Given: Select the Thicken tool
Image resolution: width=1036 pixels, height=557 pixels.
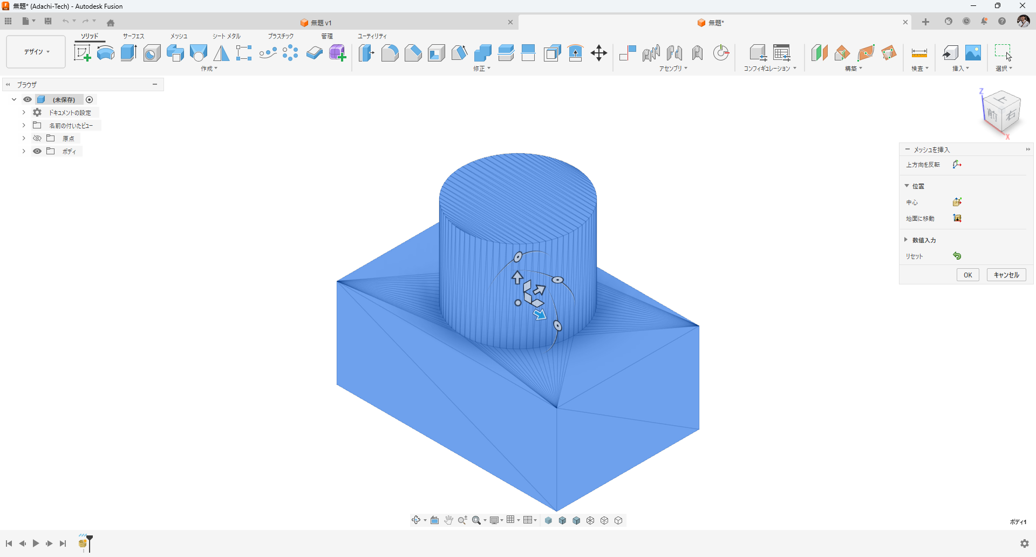Looking at the screenshot, I should click(x=314, y=53).
